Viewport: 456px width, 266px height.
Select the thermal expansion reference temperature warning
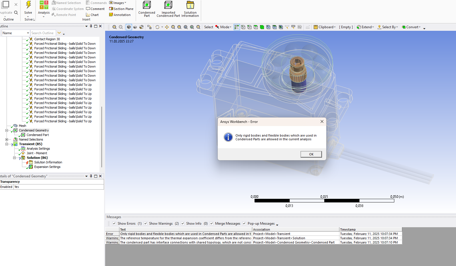click(253, 238)
